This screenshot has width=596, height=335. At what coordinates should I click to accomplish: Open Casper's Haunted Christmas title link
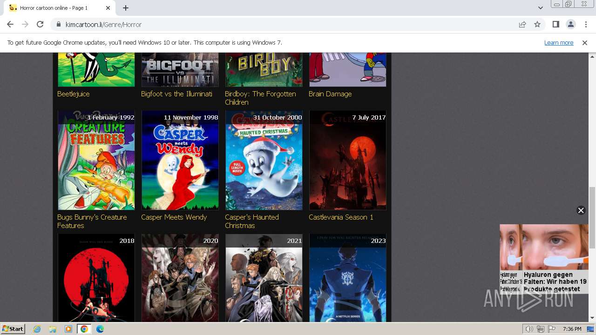(x=252, y=221)
